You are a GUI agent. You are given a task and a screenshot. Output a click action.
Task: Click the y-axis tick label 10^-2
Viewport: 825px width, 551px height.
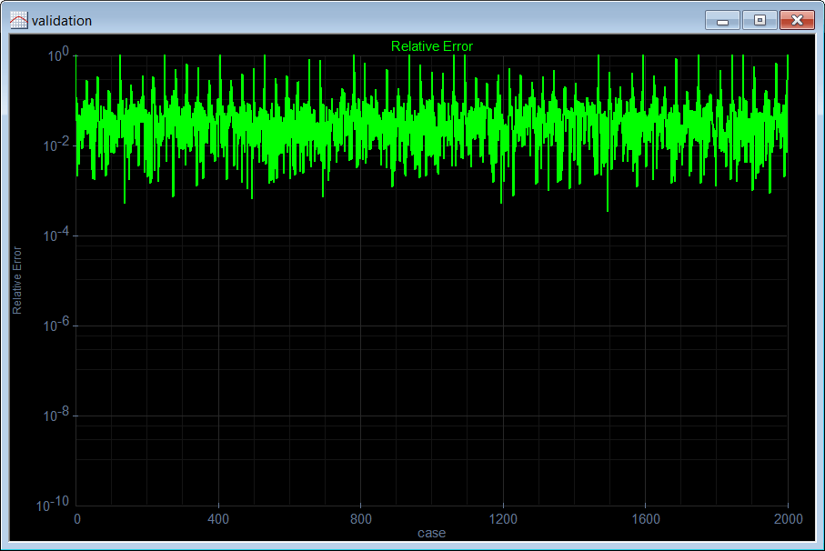pos(56,144)
